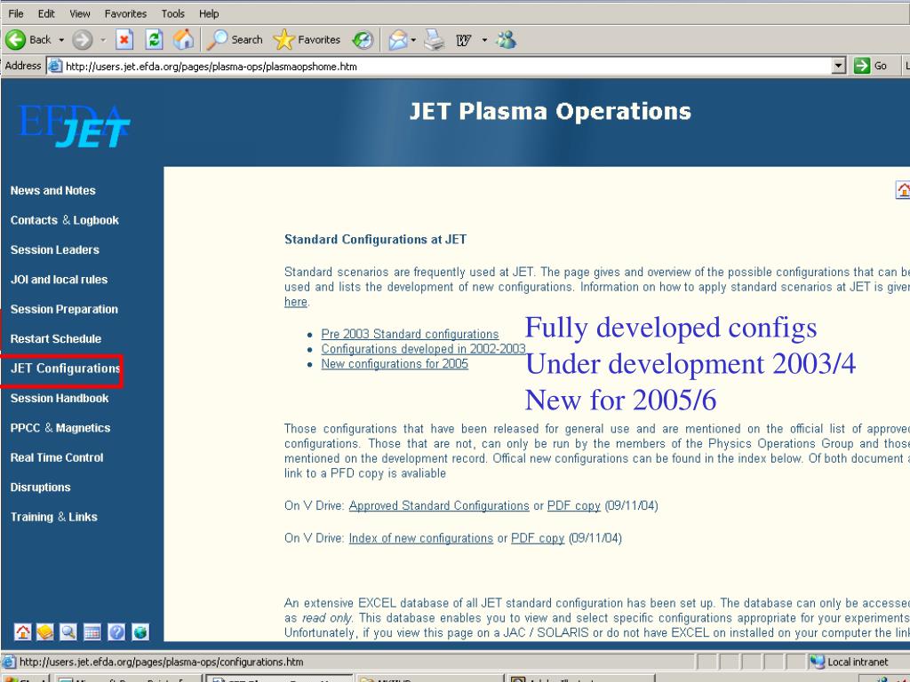Click the calendar icon in sidebar footer

92,631
